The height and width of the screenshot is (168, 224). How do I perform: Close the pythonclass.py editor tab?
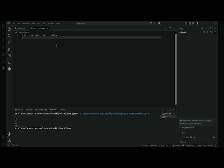click(47, 28)
